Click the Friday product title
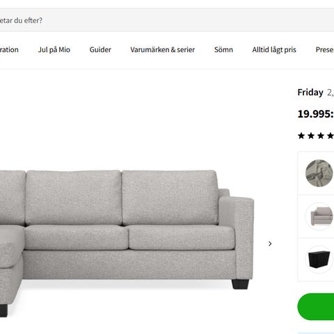This screenshot has width=334, height=334. [310, 93]
